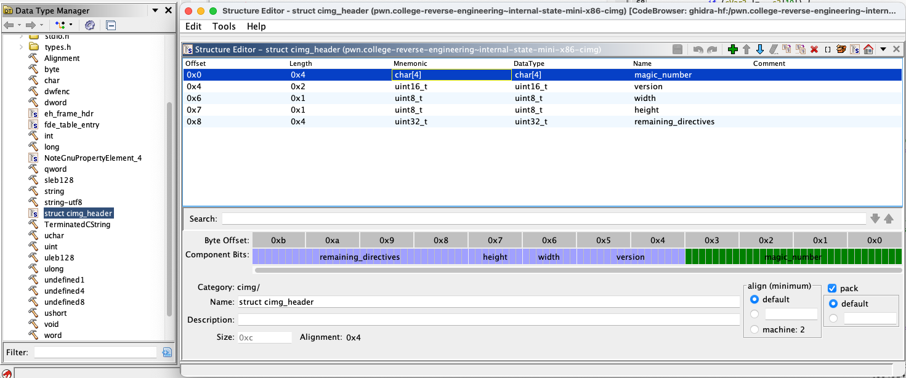Screen dimensions: 906x378
Task: Select TerminatedCString in tree
Action: (77, 224)
